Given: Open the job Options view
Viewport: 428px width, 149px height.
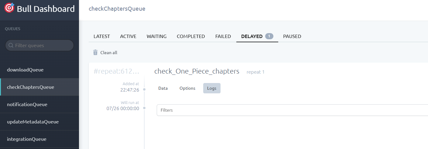Looking at the screenshot, I should tap(187, 88).
